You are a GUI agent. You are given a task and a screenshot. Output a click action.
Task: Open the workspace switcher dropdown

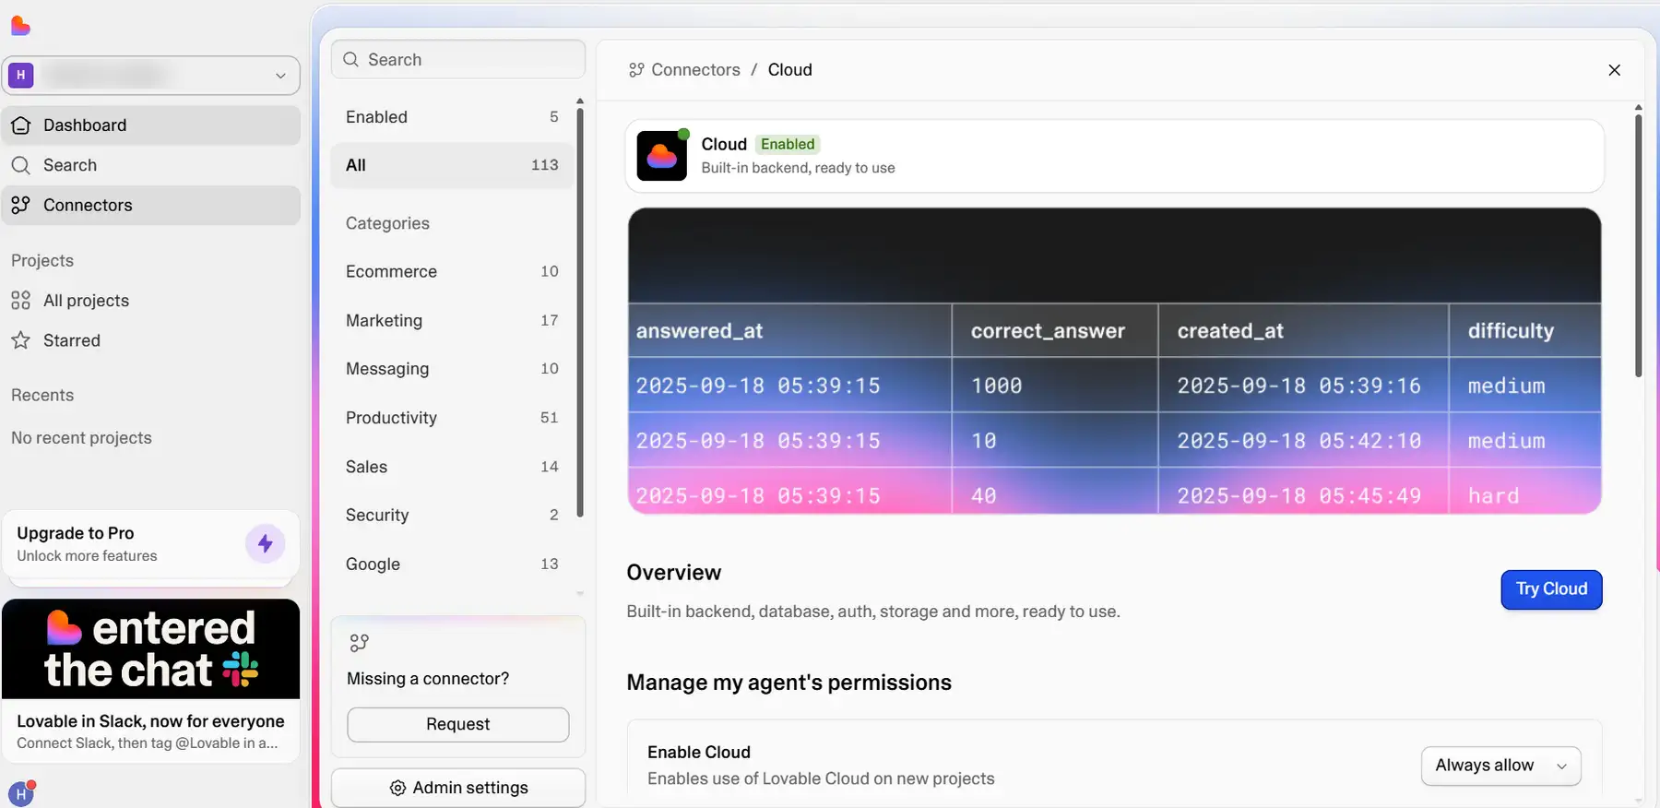pyautogui.click(x=151, y=76)
